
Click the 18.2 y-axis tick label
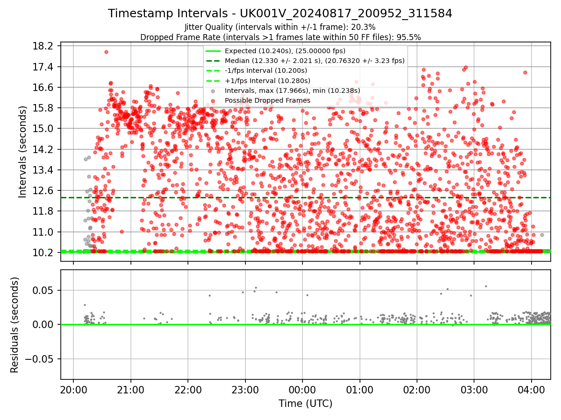(x=43, y=46)
